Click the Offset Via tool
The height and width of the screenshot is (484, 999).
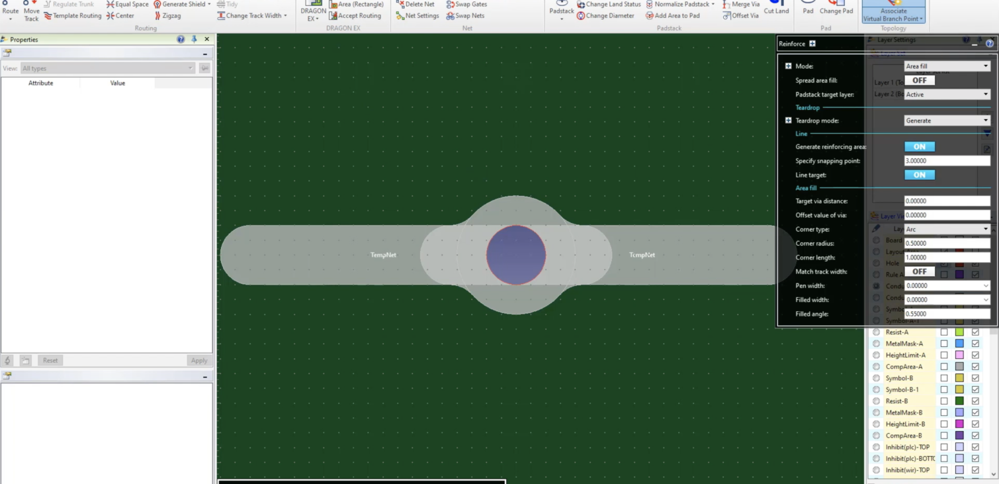click(740, 16)
